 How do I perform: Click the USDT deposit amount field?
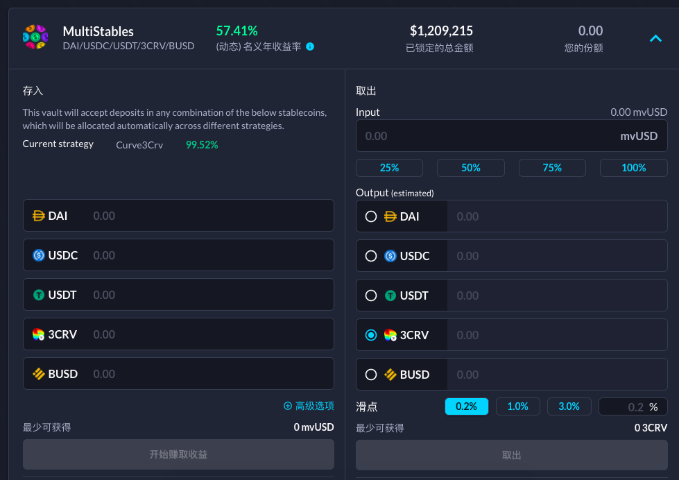[178, 295]
